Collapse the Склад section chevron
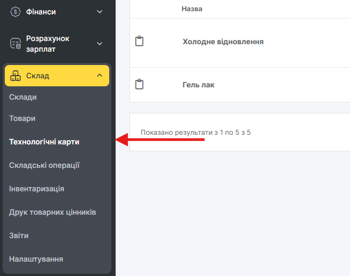Viewport: 350px width, 276px height. pos(99,76)
